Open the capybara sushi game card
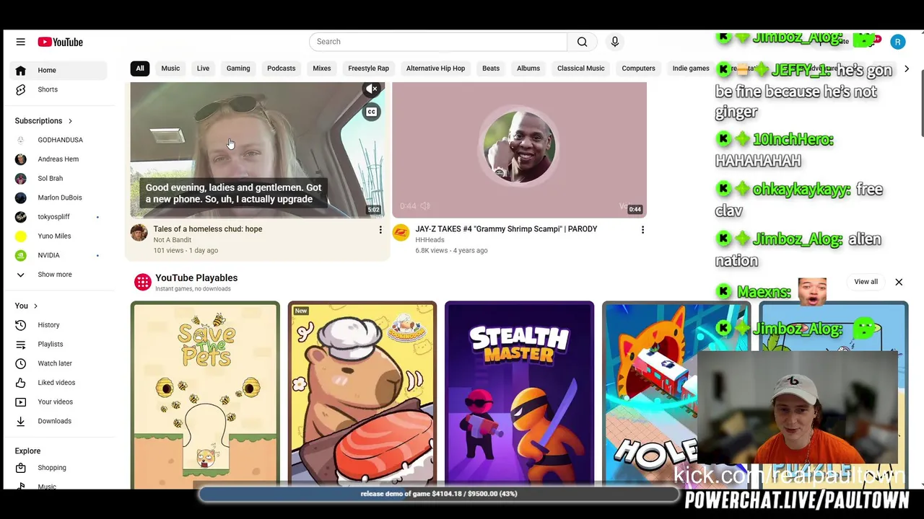Image resolution: width=924 pixels, height=519 pixels. tap(362, 395)
